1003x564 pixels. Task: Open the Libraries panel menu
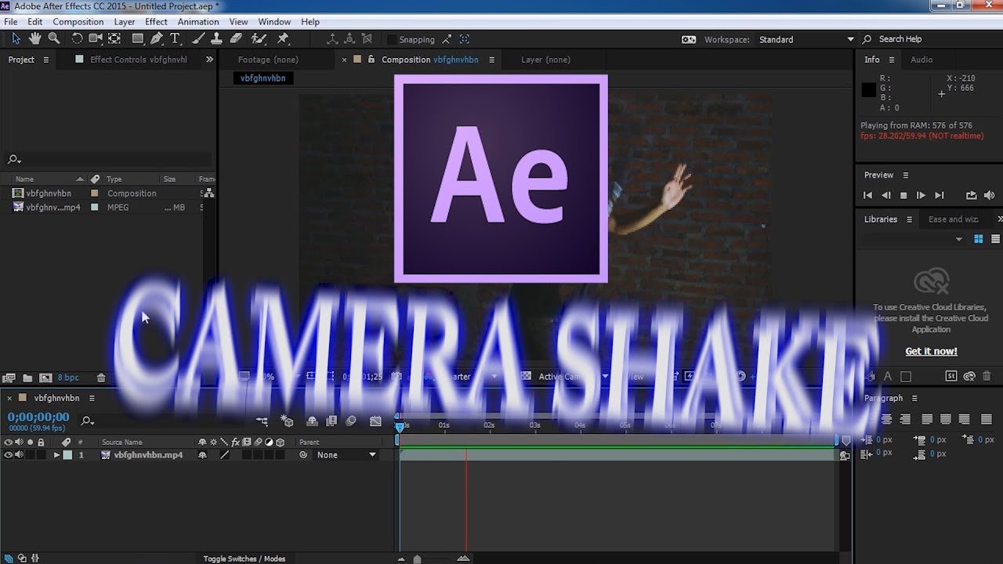[x=910, y=219]
